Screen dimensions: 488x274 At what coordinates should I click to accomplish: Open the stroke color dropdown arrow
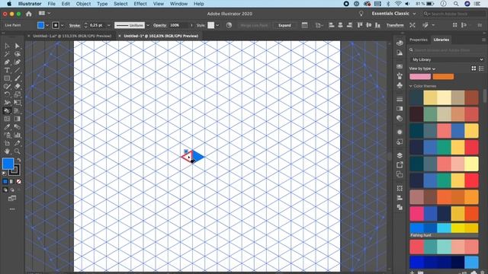pos(63,25)
